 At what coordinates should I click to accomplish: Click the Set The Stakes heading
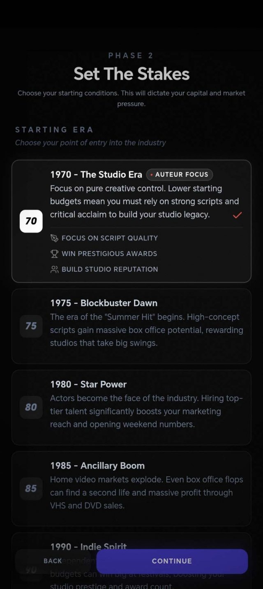[131, 74]
